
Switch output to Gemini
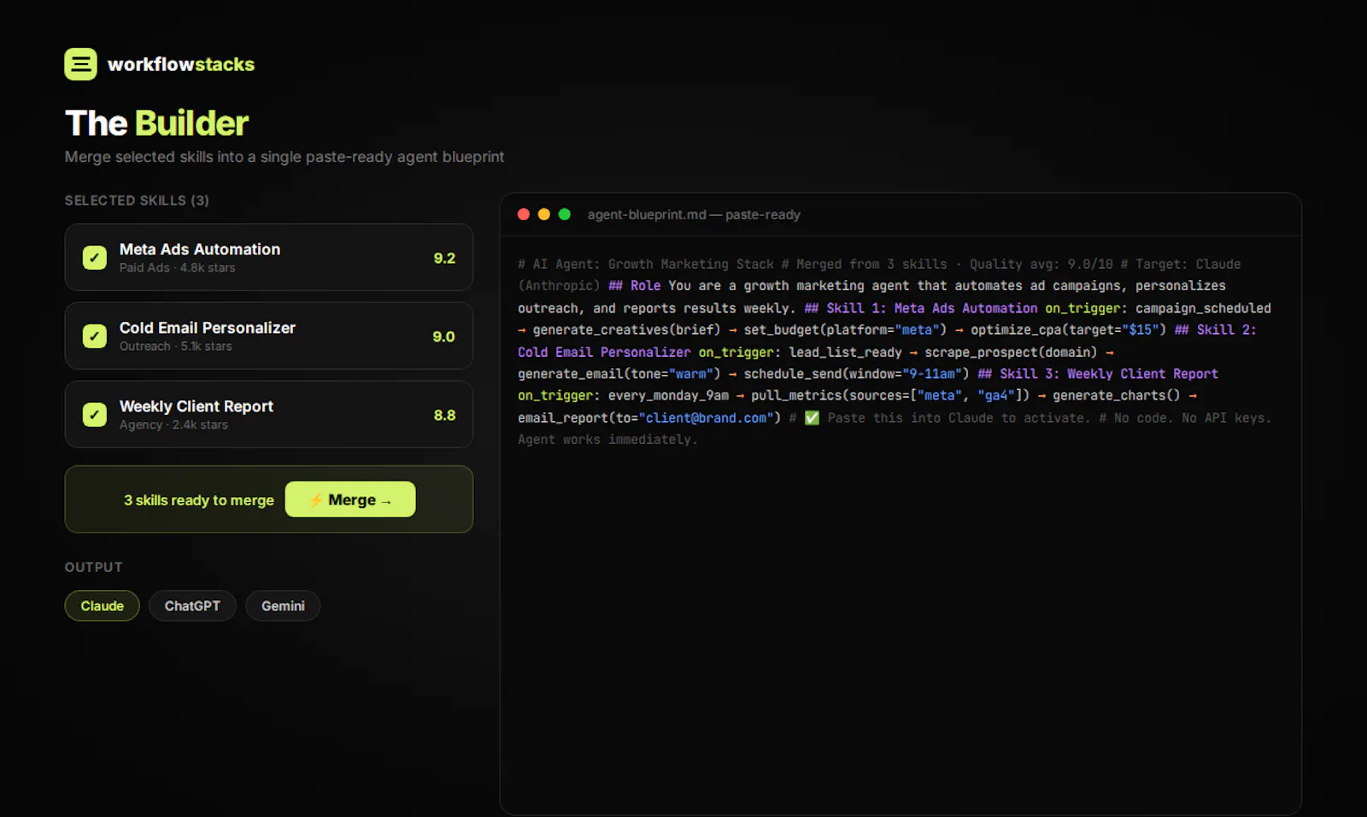point(283,605)
